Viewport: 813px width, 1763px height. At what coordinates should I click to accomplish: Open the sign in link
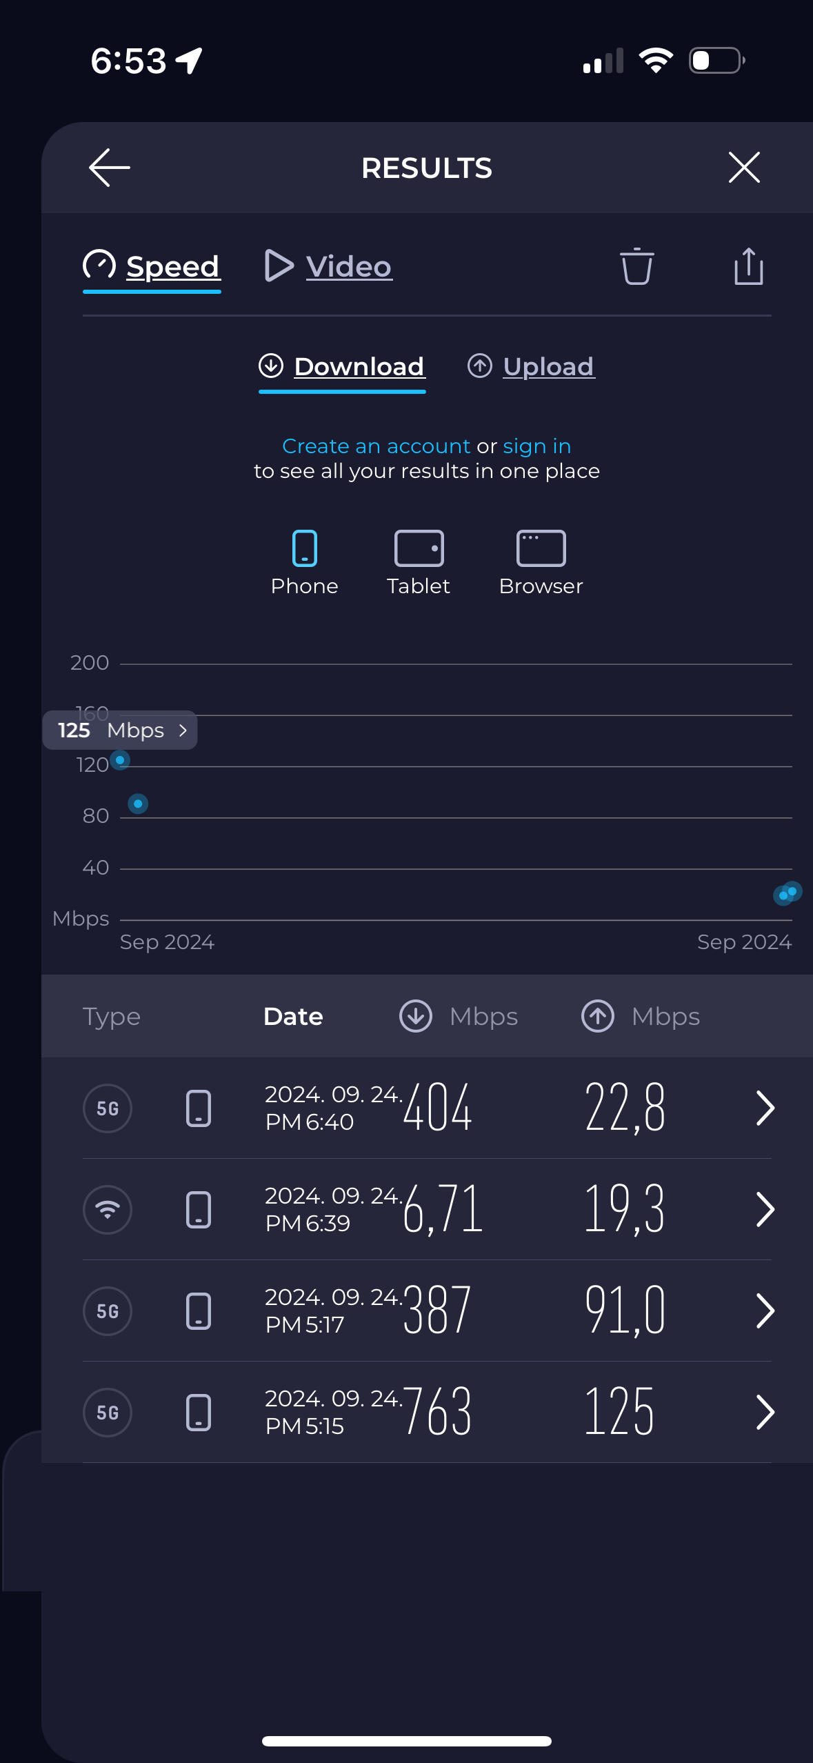(x=537, y=446)
